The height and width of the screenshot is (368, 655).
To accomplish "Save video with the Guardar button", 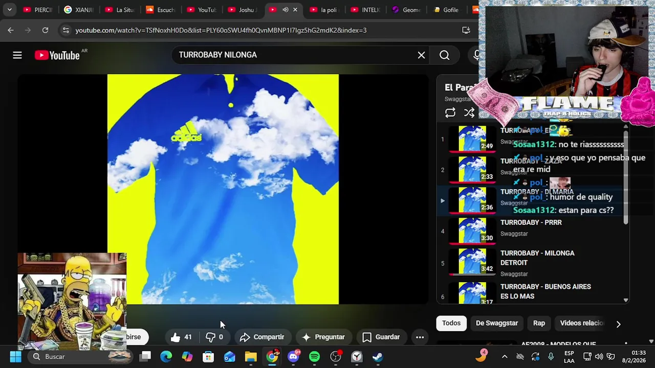I will (x=381, y=337).
